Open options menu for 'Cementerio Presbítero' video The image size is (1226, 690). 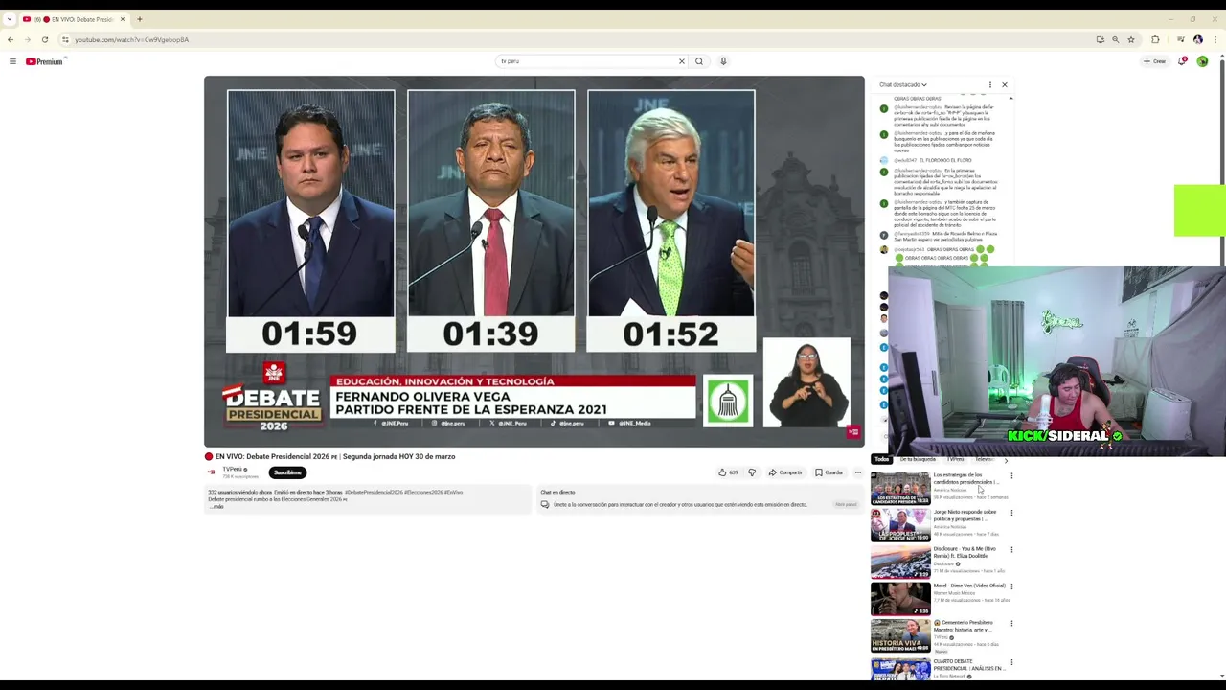(1011, 624)
